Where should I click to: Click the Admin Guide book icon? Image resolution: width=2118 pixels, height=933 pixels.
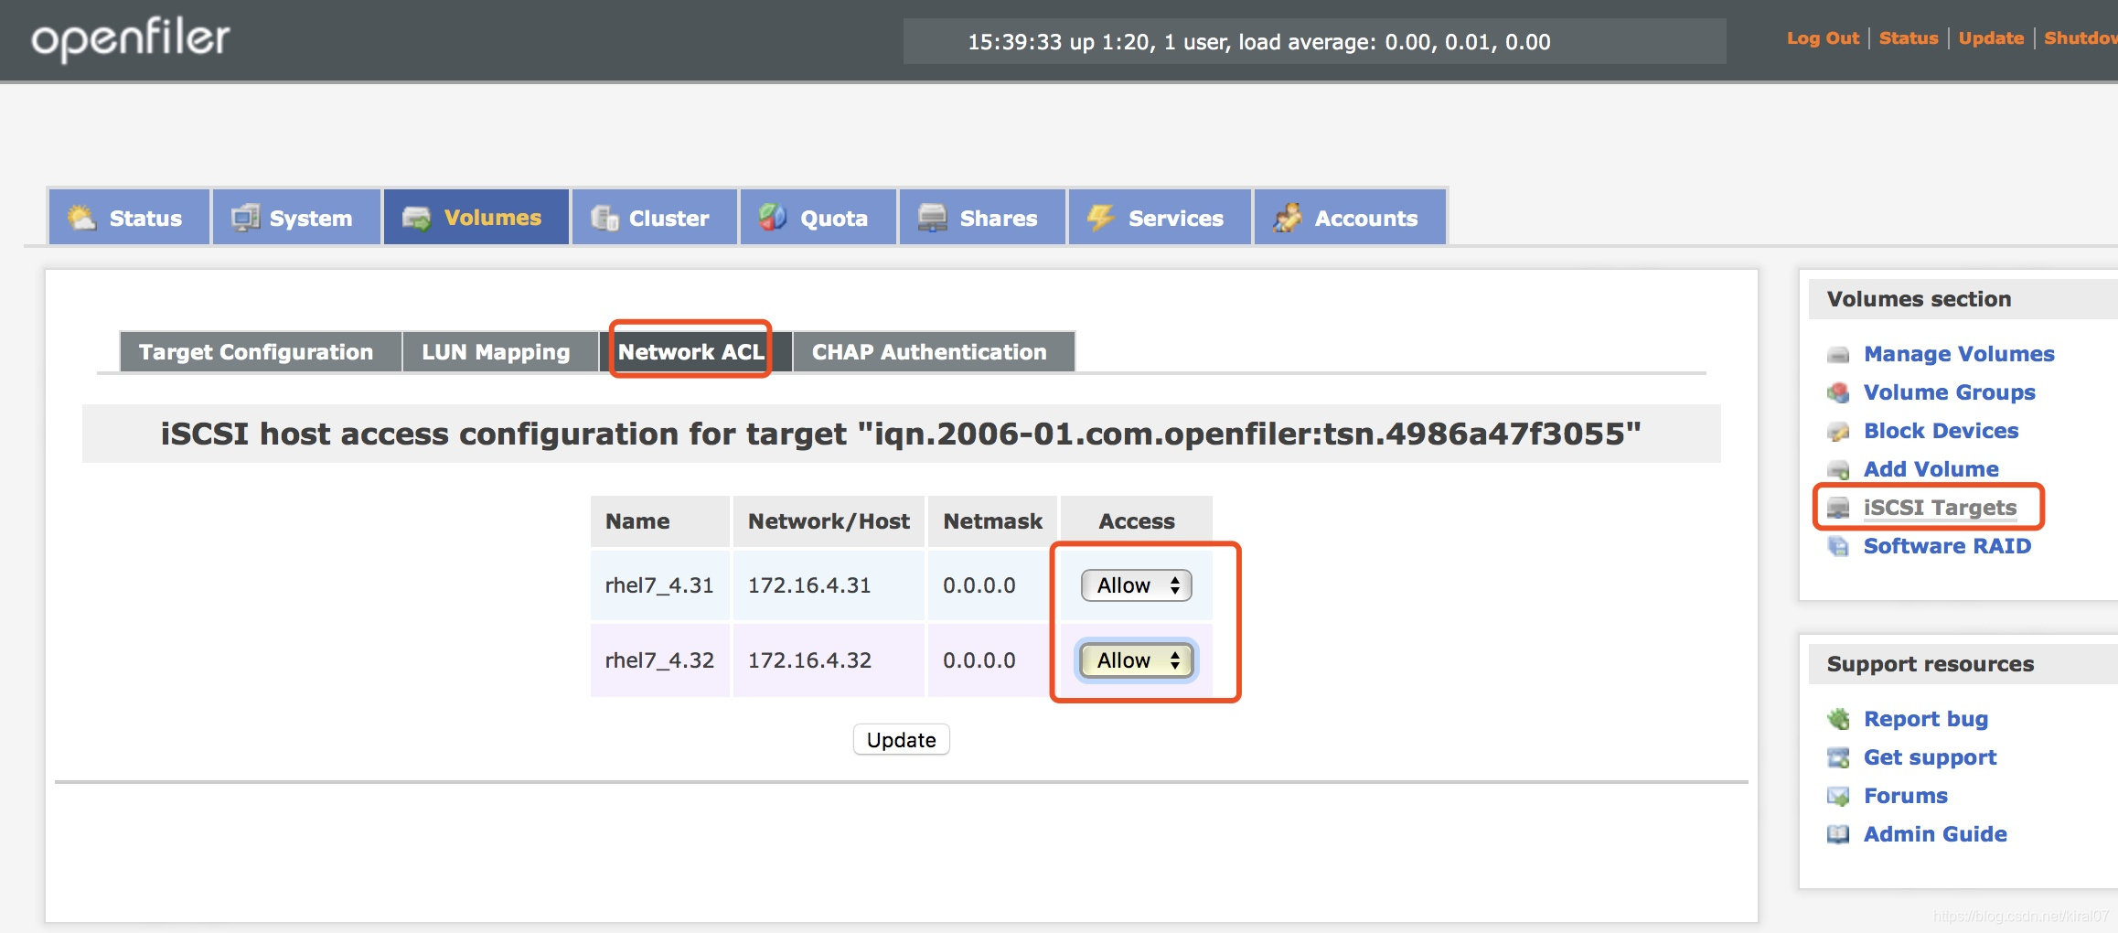coord(1838,835)
